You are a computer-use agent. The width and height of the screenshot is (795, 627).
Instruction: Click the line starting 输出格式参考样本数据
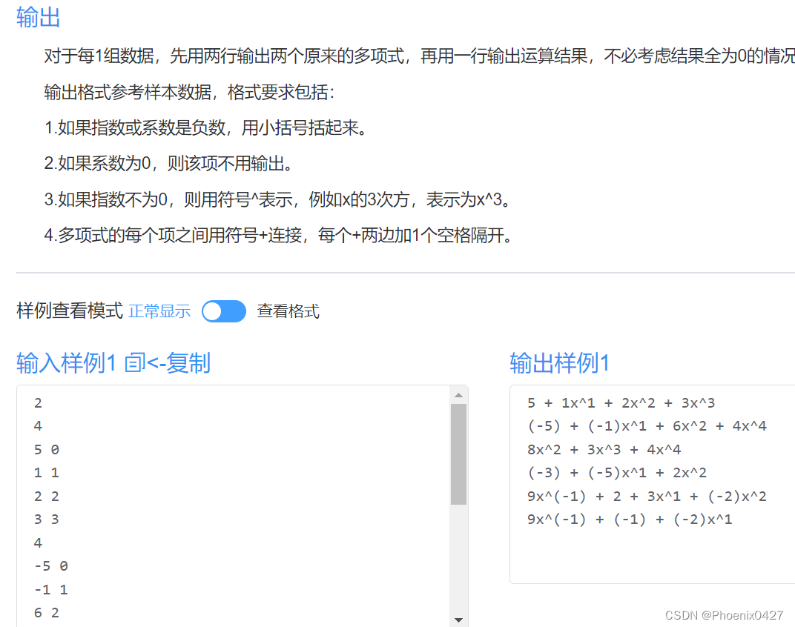pyautogui.click(x=190, y=92)
